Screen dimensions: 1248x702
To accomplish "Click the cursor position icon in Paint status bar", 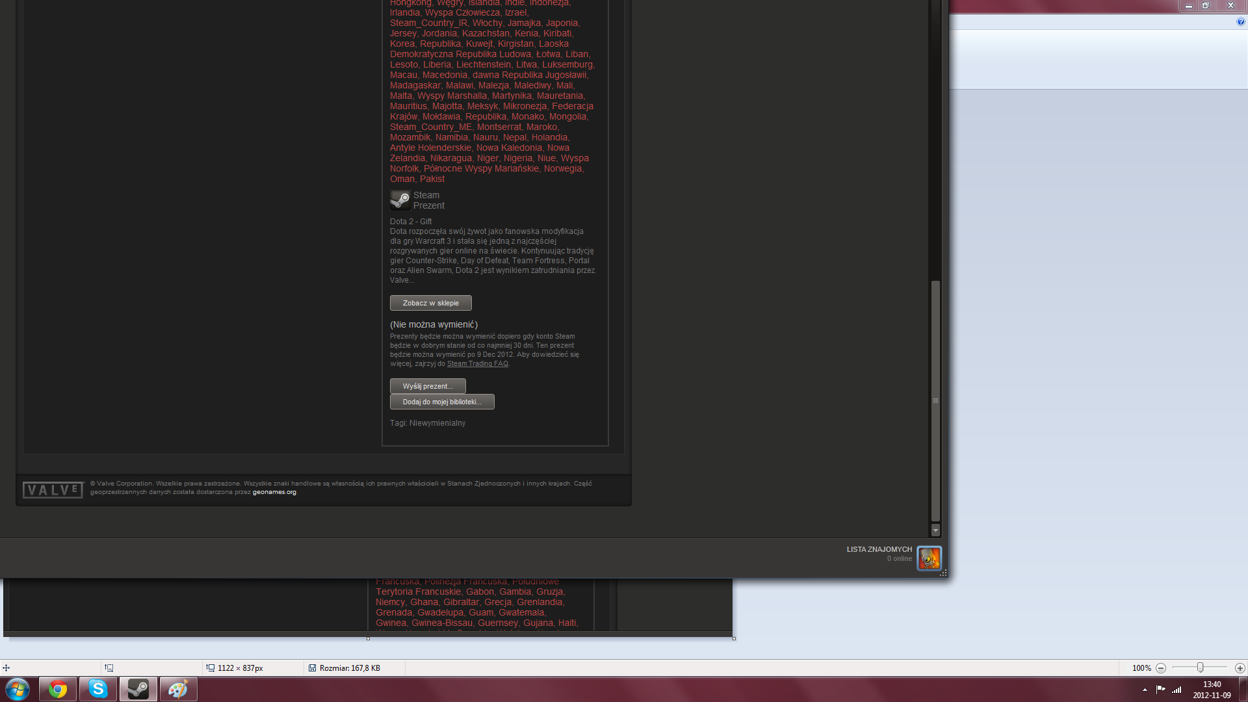I will point(6,668).
